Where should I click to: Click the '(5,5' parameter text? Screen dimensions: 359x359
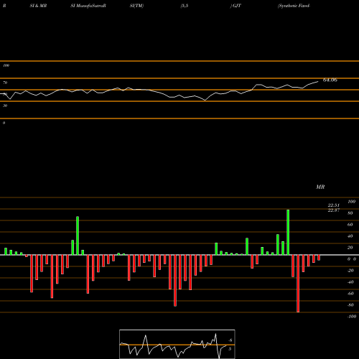(x=185, y=6)
